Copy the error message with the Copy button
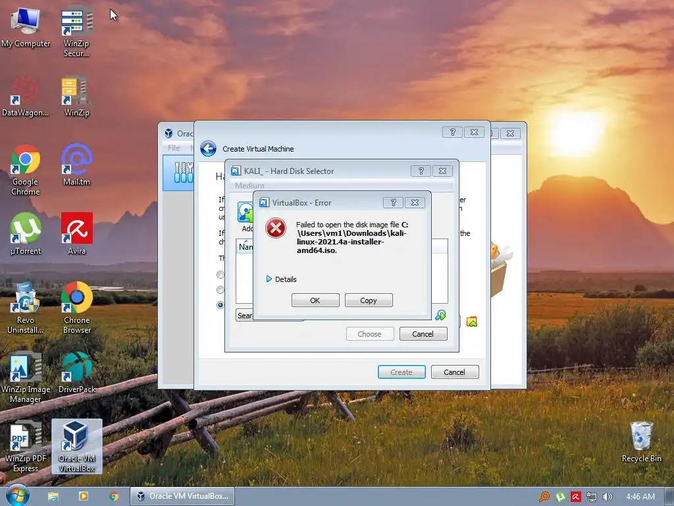674x506 pixels. pyautogui.click(x=369, y=300)
